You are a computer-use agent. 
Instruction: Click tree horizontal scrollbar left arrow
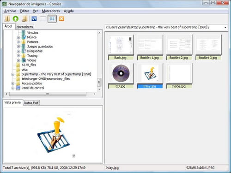coord(6,94)
